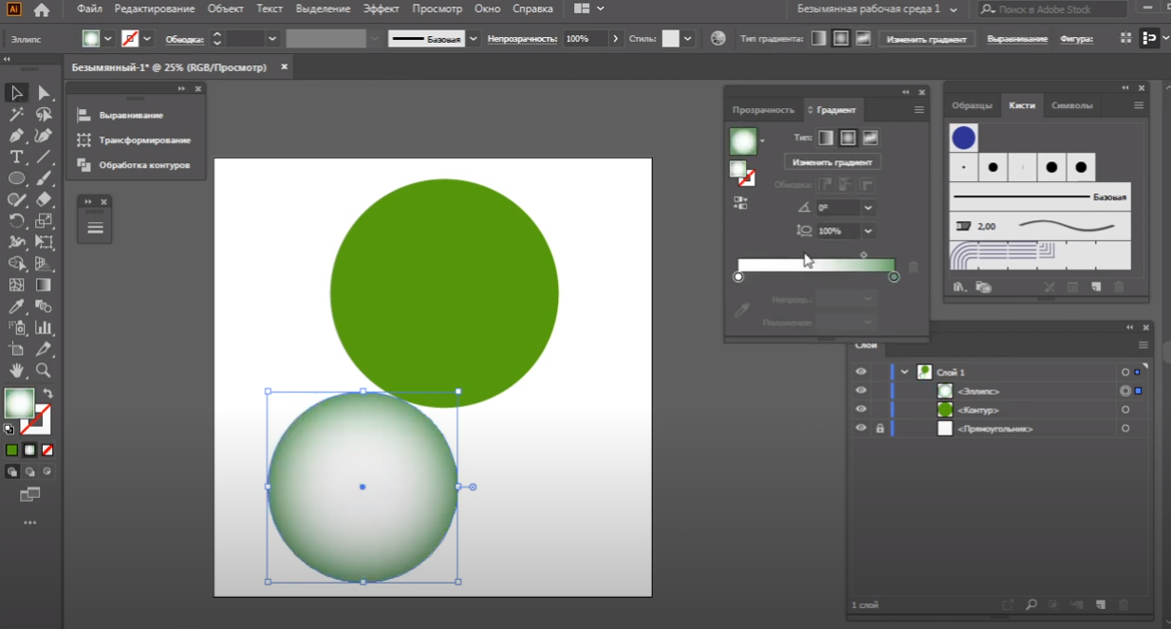Switch to the Символы tab
Viewport: 1171px width, 629px height.
coord(1071,105)
